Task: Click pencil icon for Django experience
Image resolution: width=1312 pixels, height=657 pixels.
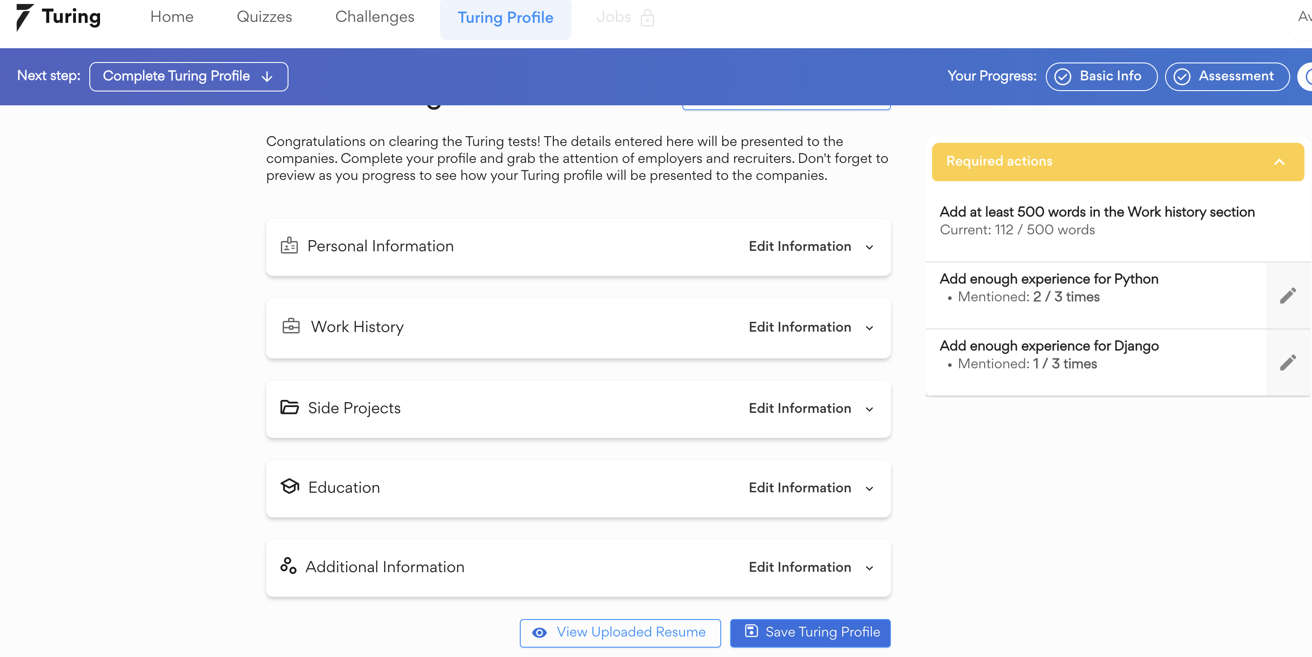Action: pos(1287,363)
